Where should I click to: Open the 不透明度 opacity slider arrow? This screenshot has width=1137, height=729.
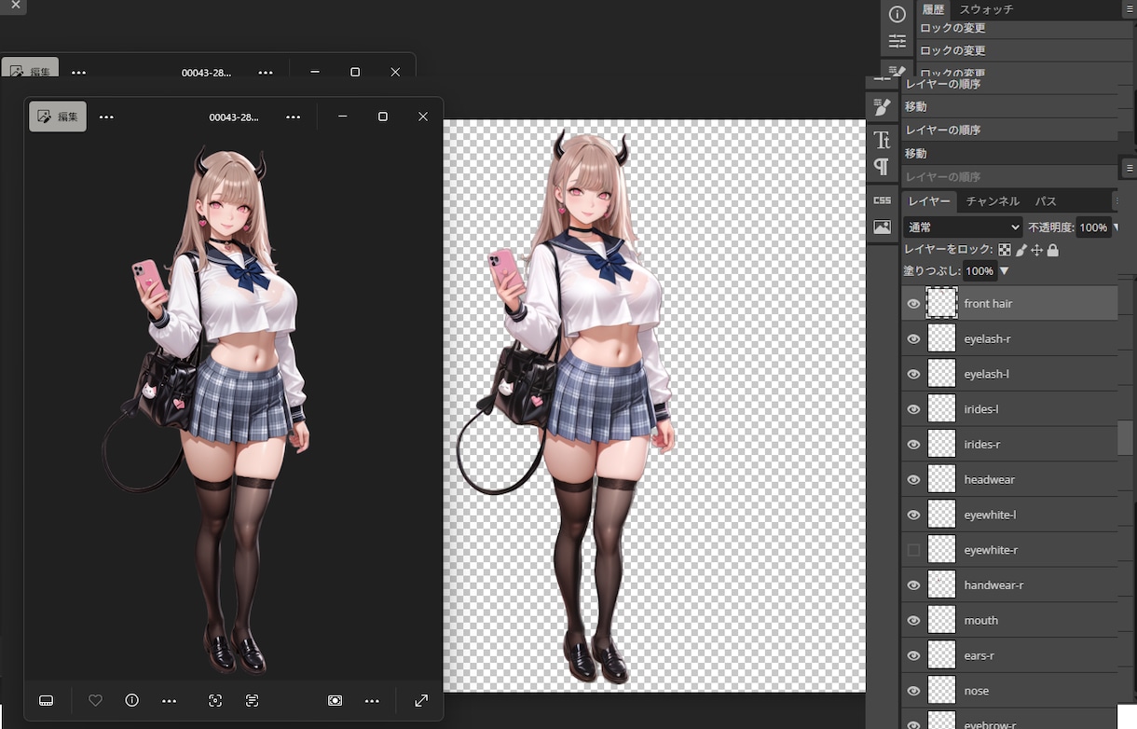[x=1116, y=227]
